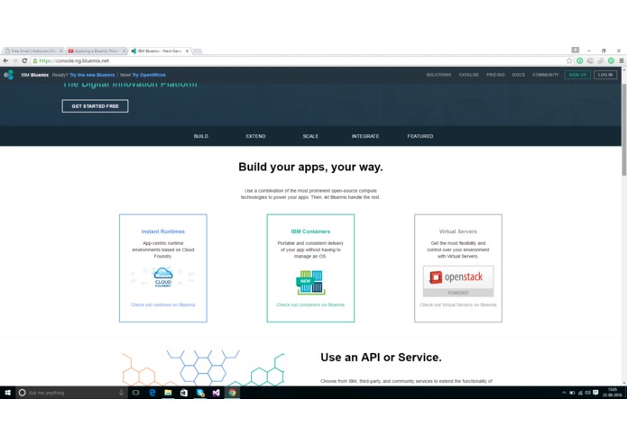Open Task View on the taskbar
The width and height of the screenshot is (627, 445).
click(x=136, y=393)
